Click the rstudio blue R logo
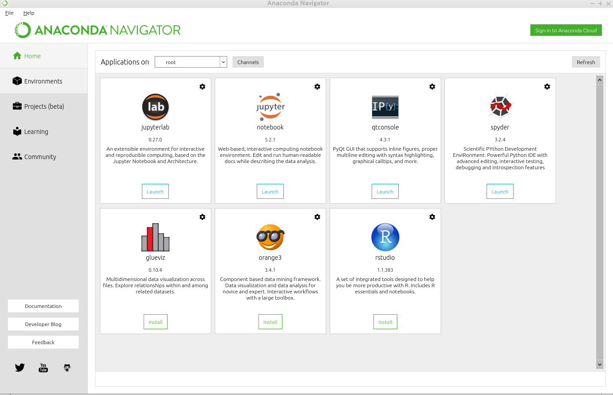This screenshot has width=613, height=395. pos(385,237)
